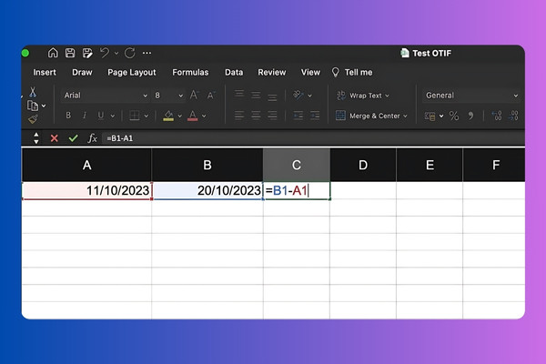Image resolution: width=546 pixels, height=364 pixels.
Task: Select the Data tab
Action: tap(234, 72)
